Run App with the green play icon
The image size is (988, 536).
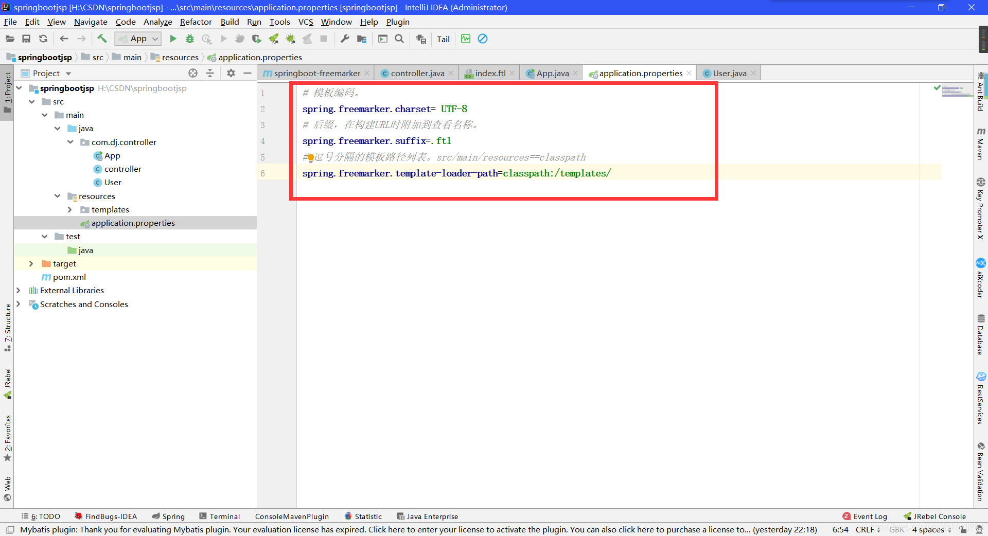173,39
